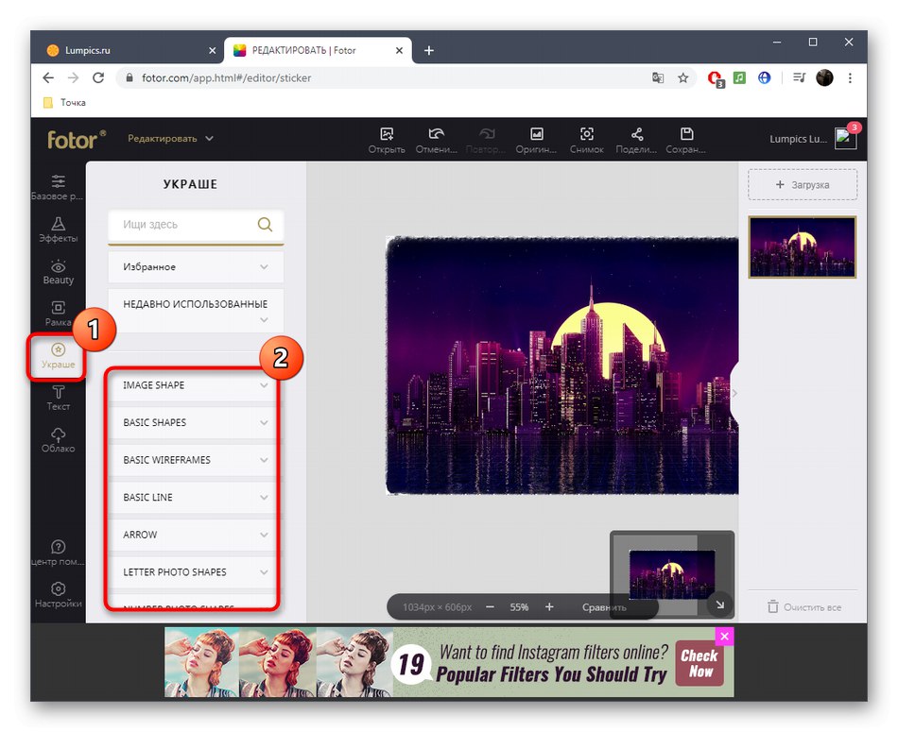This screenshot has width=898, height=732.
Task: Reload the page in browser
Action: pos(98,77)
